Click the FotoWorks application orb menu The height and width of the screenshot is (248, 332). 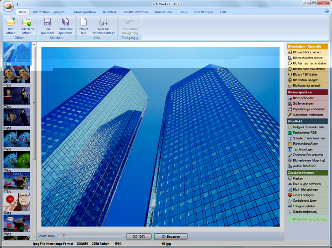pyautogui.click(x=8, y=6)
